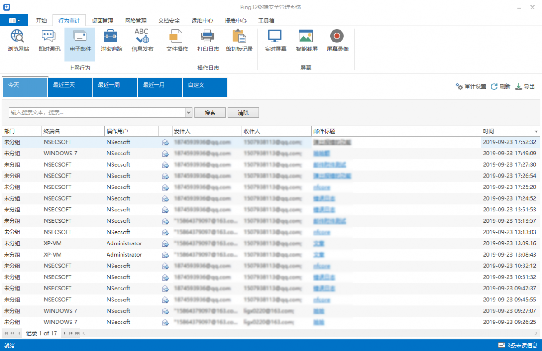Open 审计设置 audit settings
Screen dimensions: 542x351
click(471, 86)
